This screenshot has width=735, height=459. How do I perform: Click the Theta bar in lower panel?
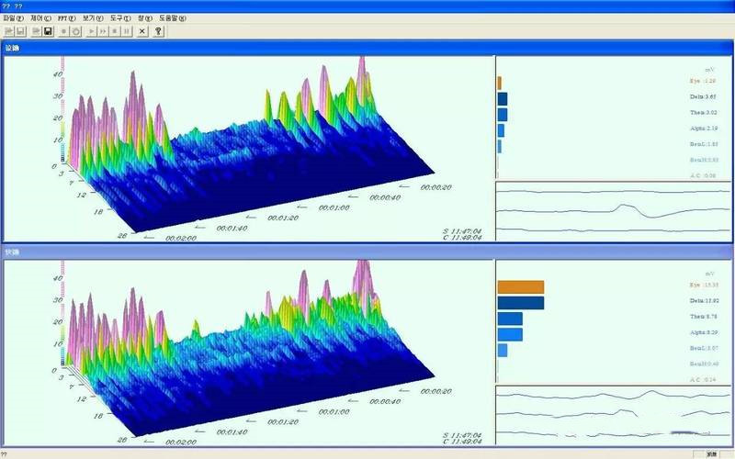coord(510,319)
